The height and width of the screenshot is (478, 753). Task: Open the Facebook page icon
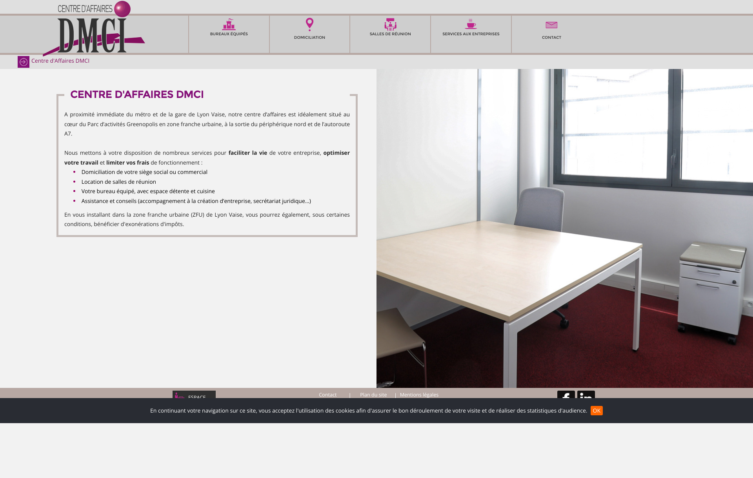566,395
